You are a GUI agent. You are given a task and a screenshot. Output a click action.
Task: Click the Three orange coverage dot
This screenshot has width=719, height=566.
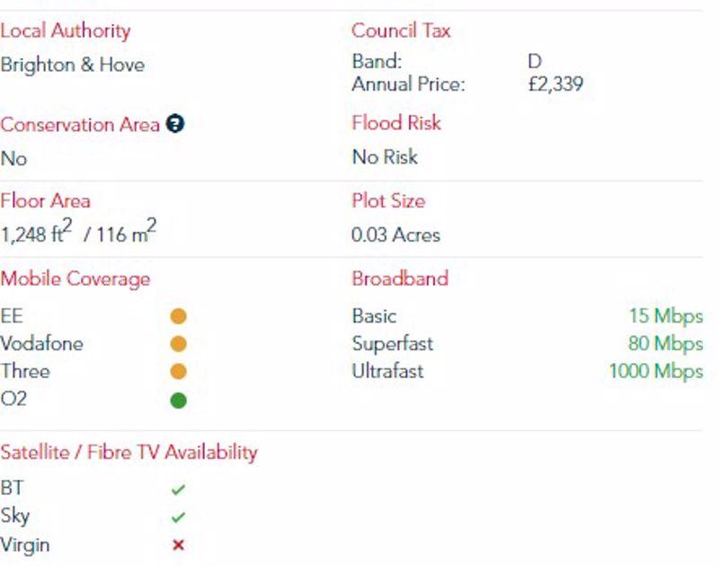pos(178,371)
